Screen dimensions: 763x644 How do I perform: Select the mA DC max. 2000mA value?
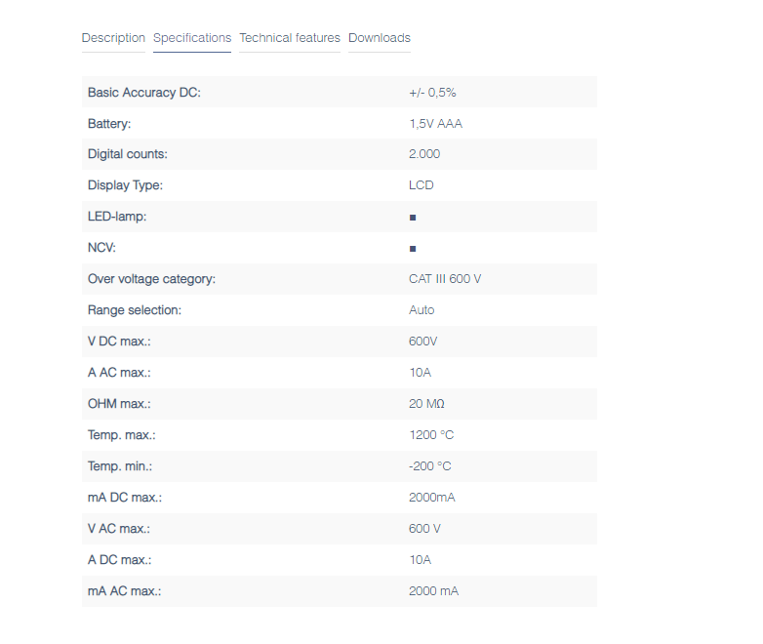[x=432, y=498]
